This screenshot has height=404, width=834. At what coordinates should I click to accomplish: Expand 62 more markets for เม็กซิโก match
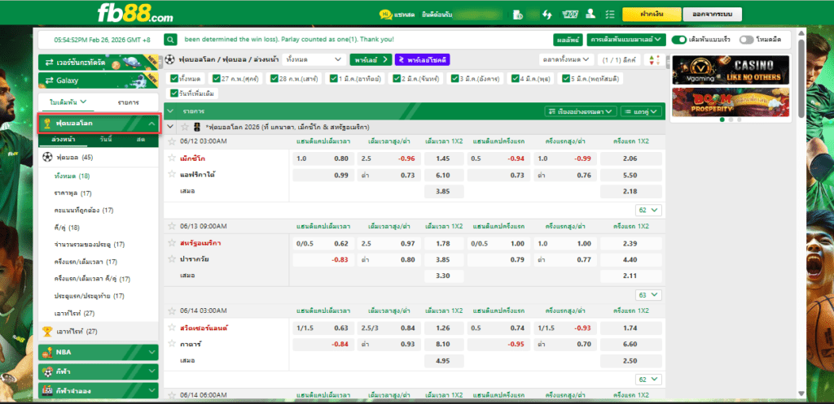[648, 211]
